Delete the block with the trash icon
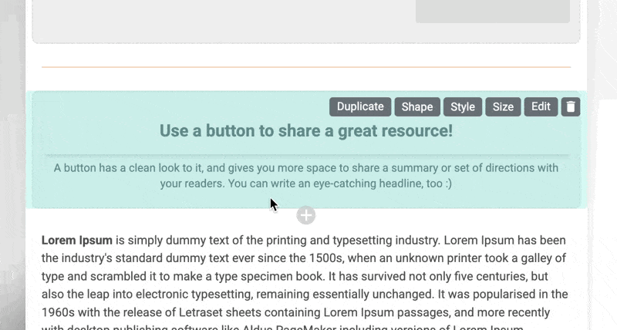This screenshot has height=330, width=617. [x=570, y=107]
